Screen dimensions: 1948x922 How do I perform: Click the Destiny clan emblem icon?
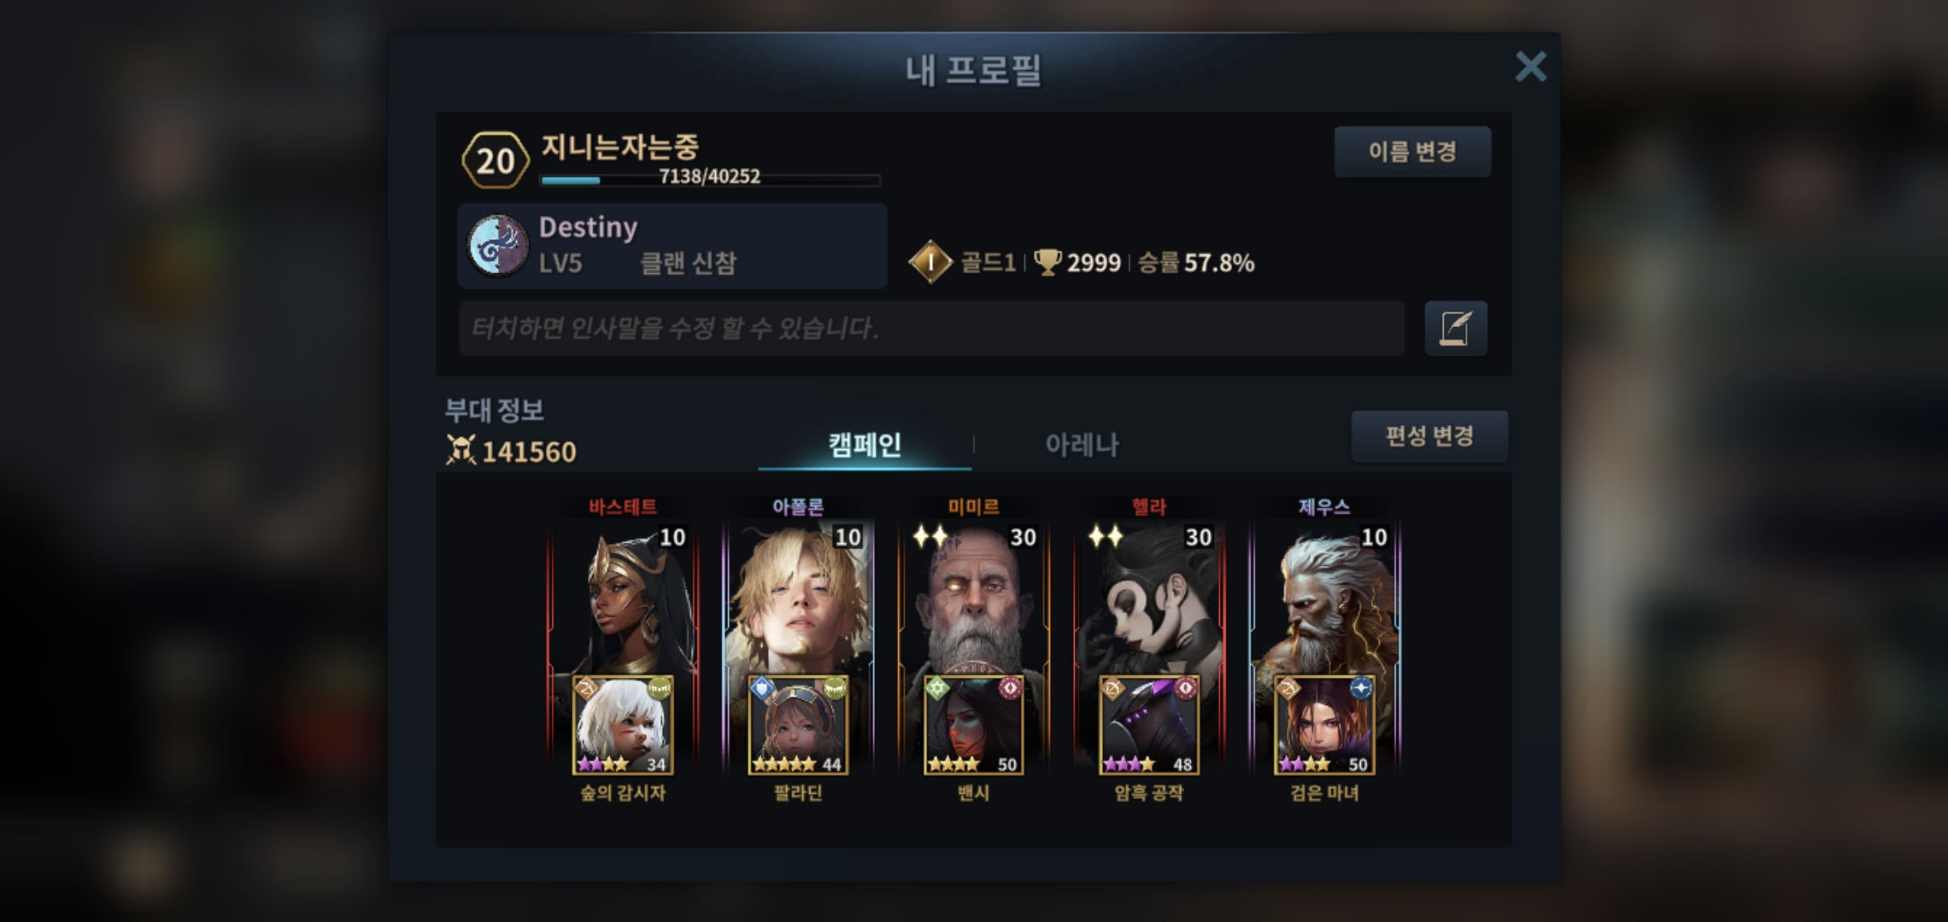pyautogui.click(x=498, y=246)
